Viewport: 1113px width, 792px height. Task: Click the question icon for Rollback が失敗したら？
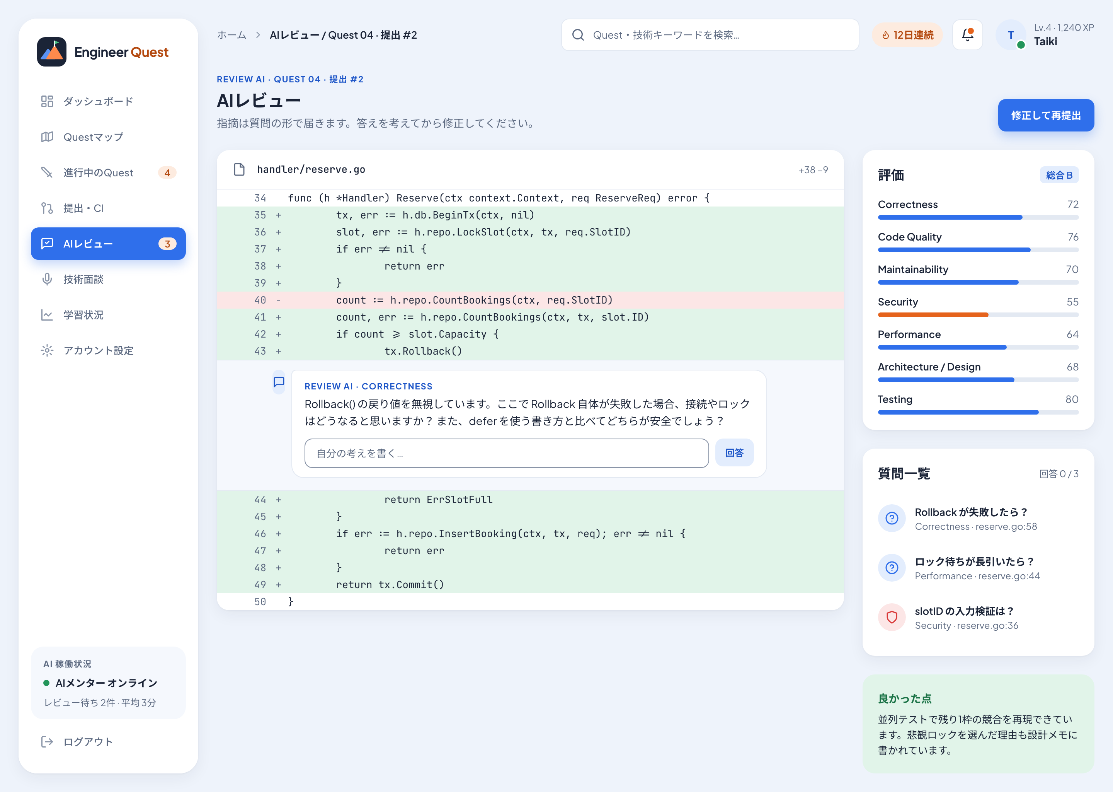tap(892, 518)
